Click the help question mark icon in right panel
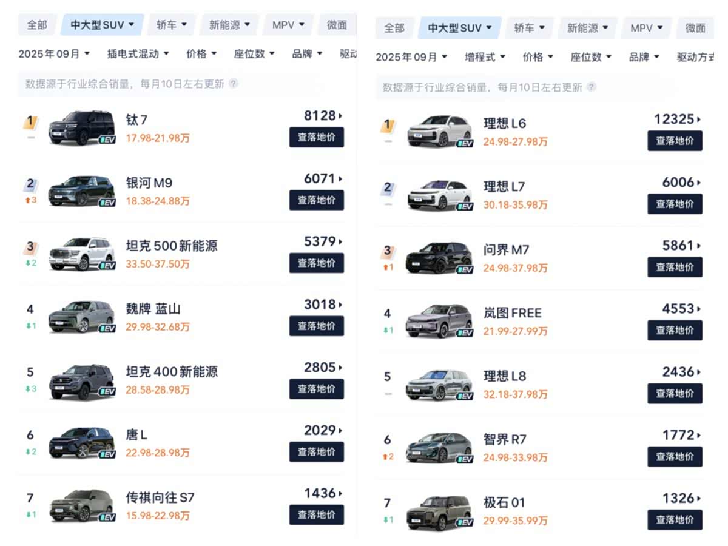 [x=591, y=87]
